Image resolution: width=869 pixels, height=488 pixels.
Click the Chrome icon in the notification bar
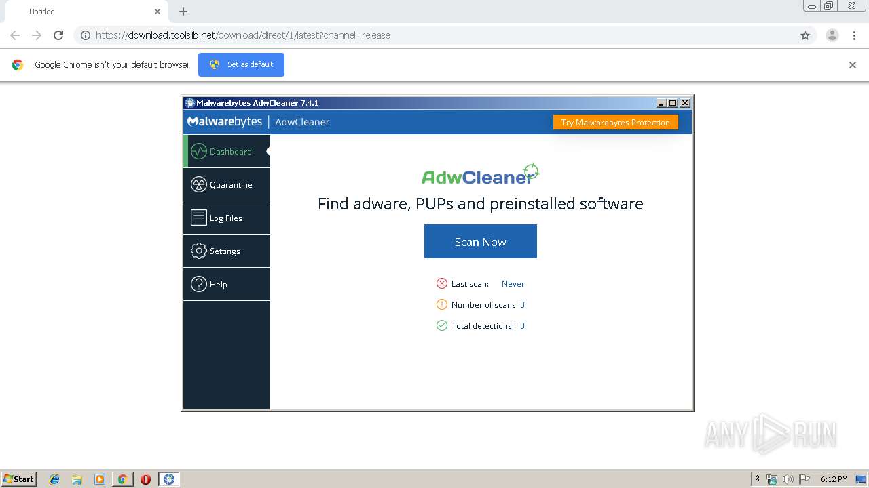click(18, 65)
